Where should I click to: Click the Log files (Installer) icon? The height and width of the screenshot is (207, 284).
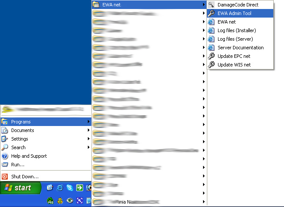point(211,30)
